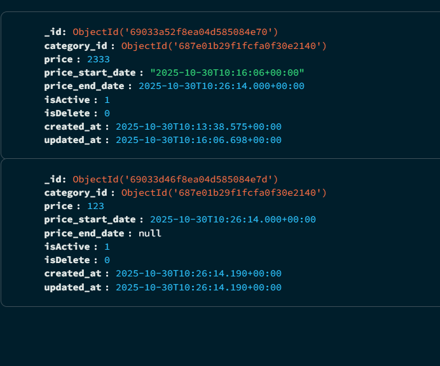Click the updated_at value 10:16:06.698
Image resolution: width=440 pixels, height=366 pixels.
[198, 140]
